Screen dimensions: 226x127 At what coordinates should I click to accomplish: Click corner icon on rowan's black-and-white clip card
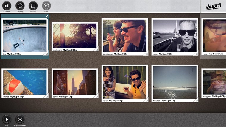pyautogui.click(x=197, y=54)
